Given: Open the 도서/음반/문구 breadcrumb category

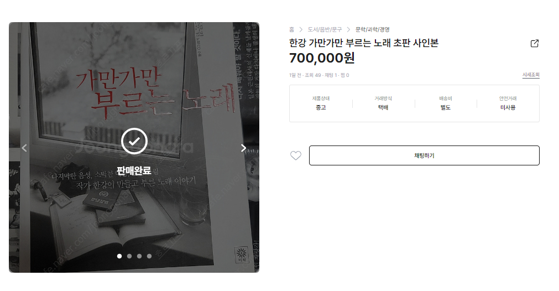Looking at the screenshot, I should pos(325,29).
